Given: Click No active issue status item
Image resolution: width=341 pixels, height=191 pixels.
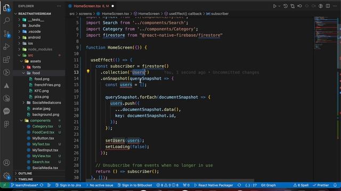Looking at the screenshot, I should click(x=100, y=185).
